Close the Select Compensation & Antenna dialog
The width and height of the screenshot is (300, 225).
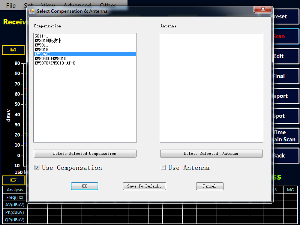(x=263, y=9)
